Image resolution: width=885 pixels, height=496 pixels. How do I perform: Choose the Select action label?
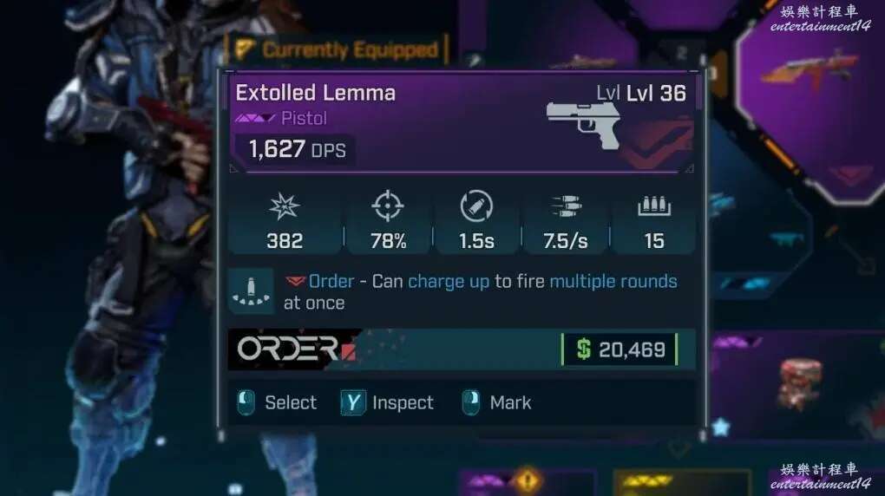(291, 402)
